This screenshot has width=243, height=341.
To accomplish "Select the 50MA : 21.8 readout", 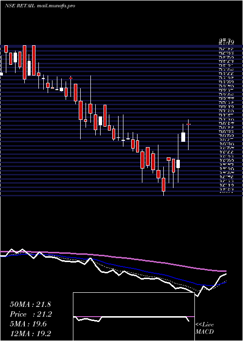I will (x=30, y=304).
